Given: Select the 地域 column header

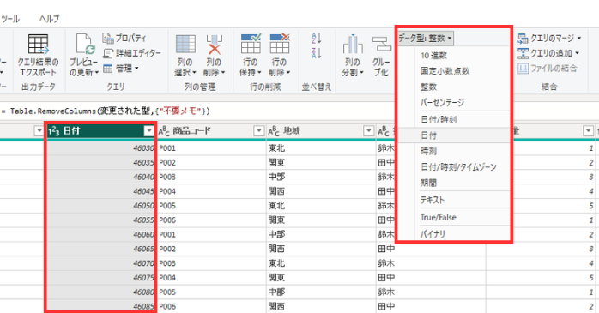Looking at the screenshot, I should tap(321, 131).
